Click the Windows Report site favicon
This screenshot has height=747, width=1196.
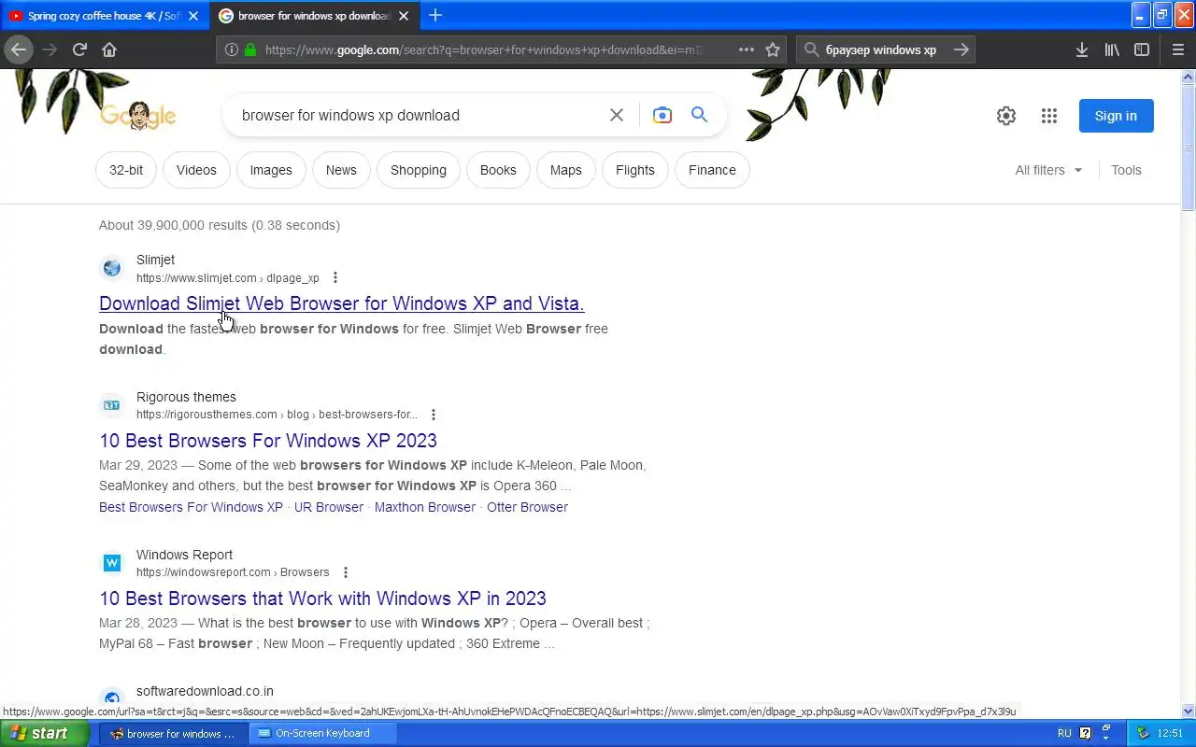coord(112,563)
